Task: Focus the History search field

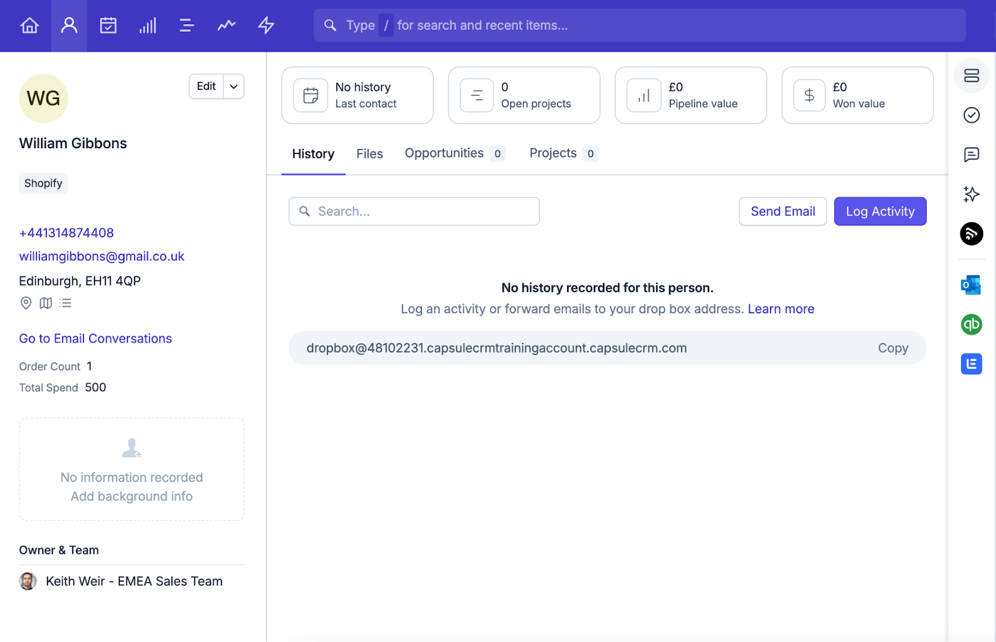Action: [414, 212]
